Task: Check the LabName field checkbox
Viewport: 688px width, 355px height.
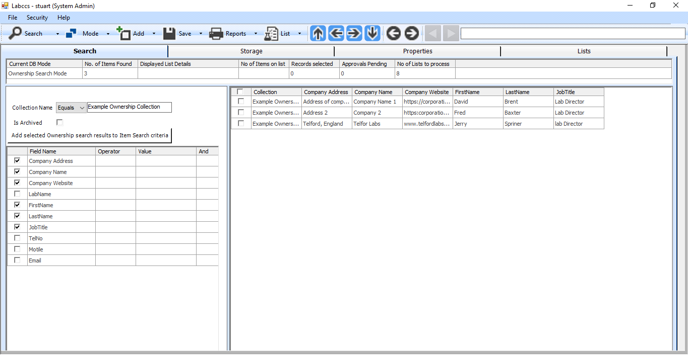Action: click(18, 194)
